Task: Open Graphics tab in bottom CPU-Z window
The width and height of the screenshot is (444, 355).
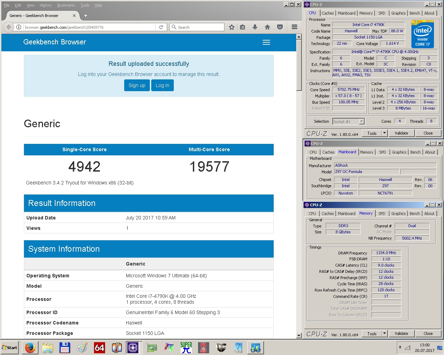Action: click(398, 214)
